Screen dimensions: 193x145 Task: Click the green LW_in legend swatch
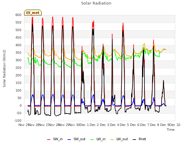92,140
